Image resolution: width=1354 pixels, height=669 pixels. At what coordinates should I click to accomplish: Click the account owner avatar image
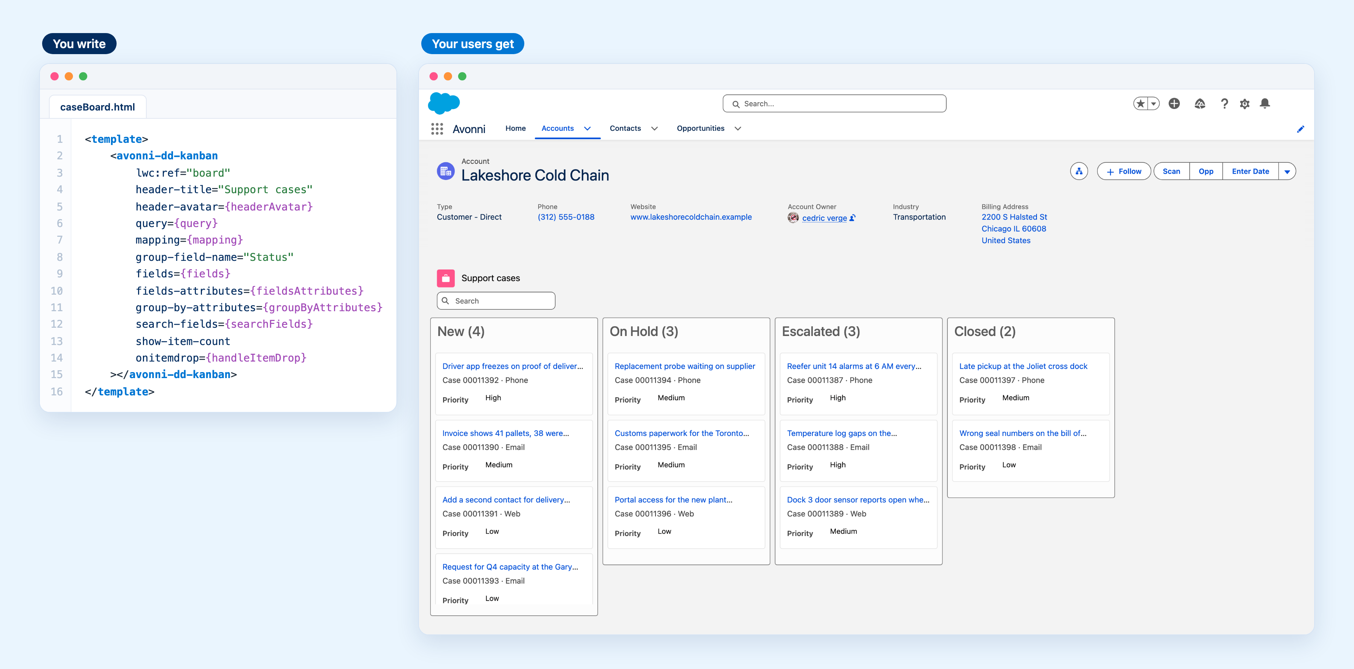click(x=793, y=217)
